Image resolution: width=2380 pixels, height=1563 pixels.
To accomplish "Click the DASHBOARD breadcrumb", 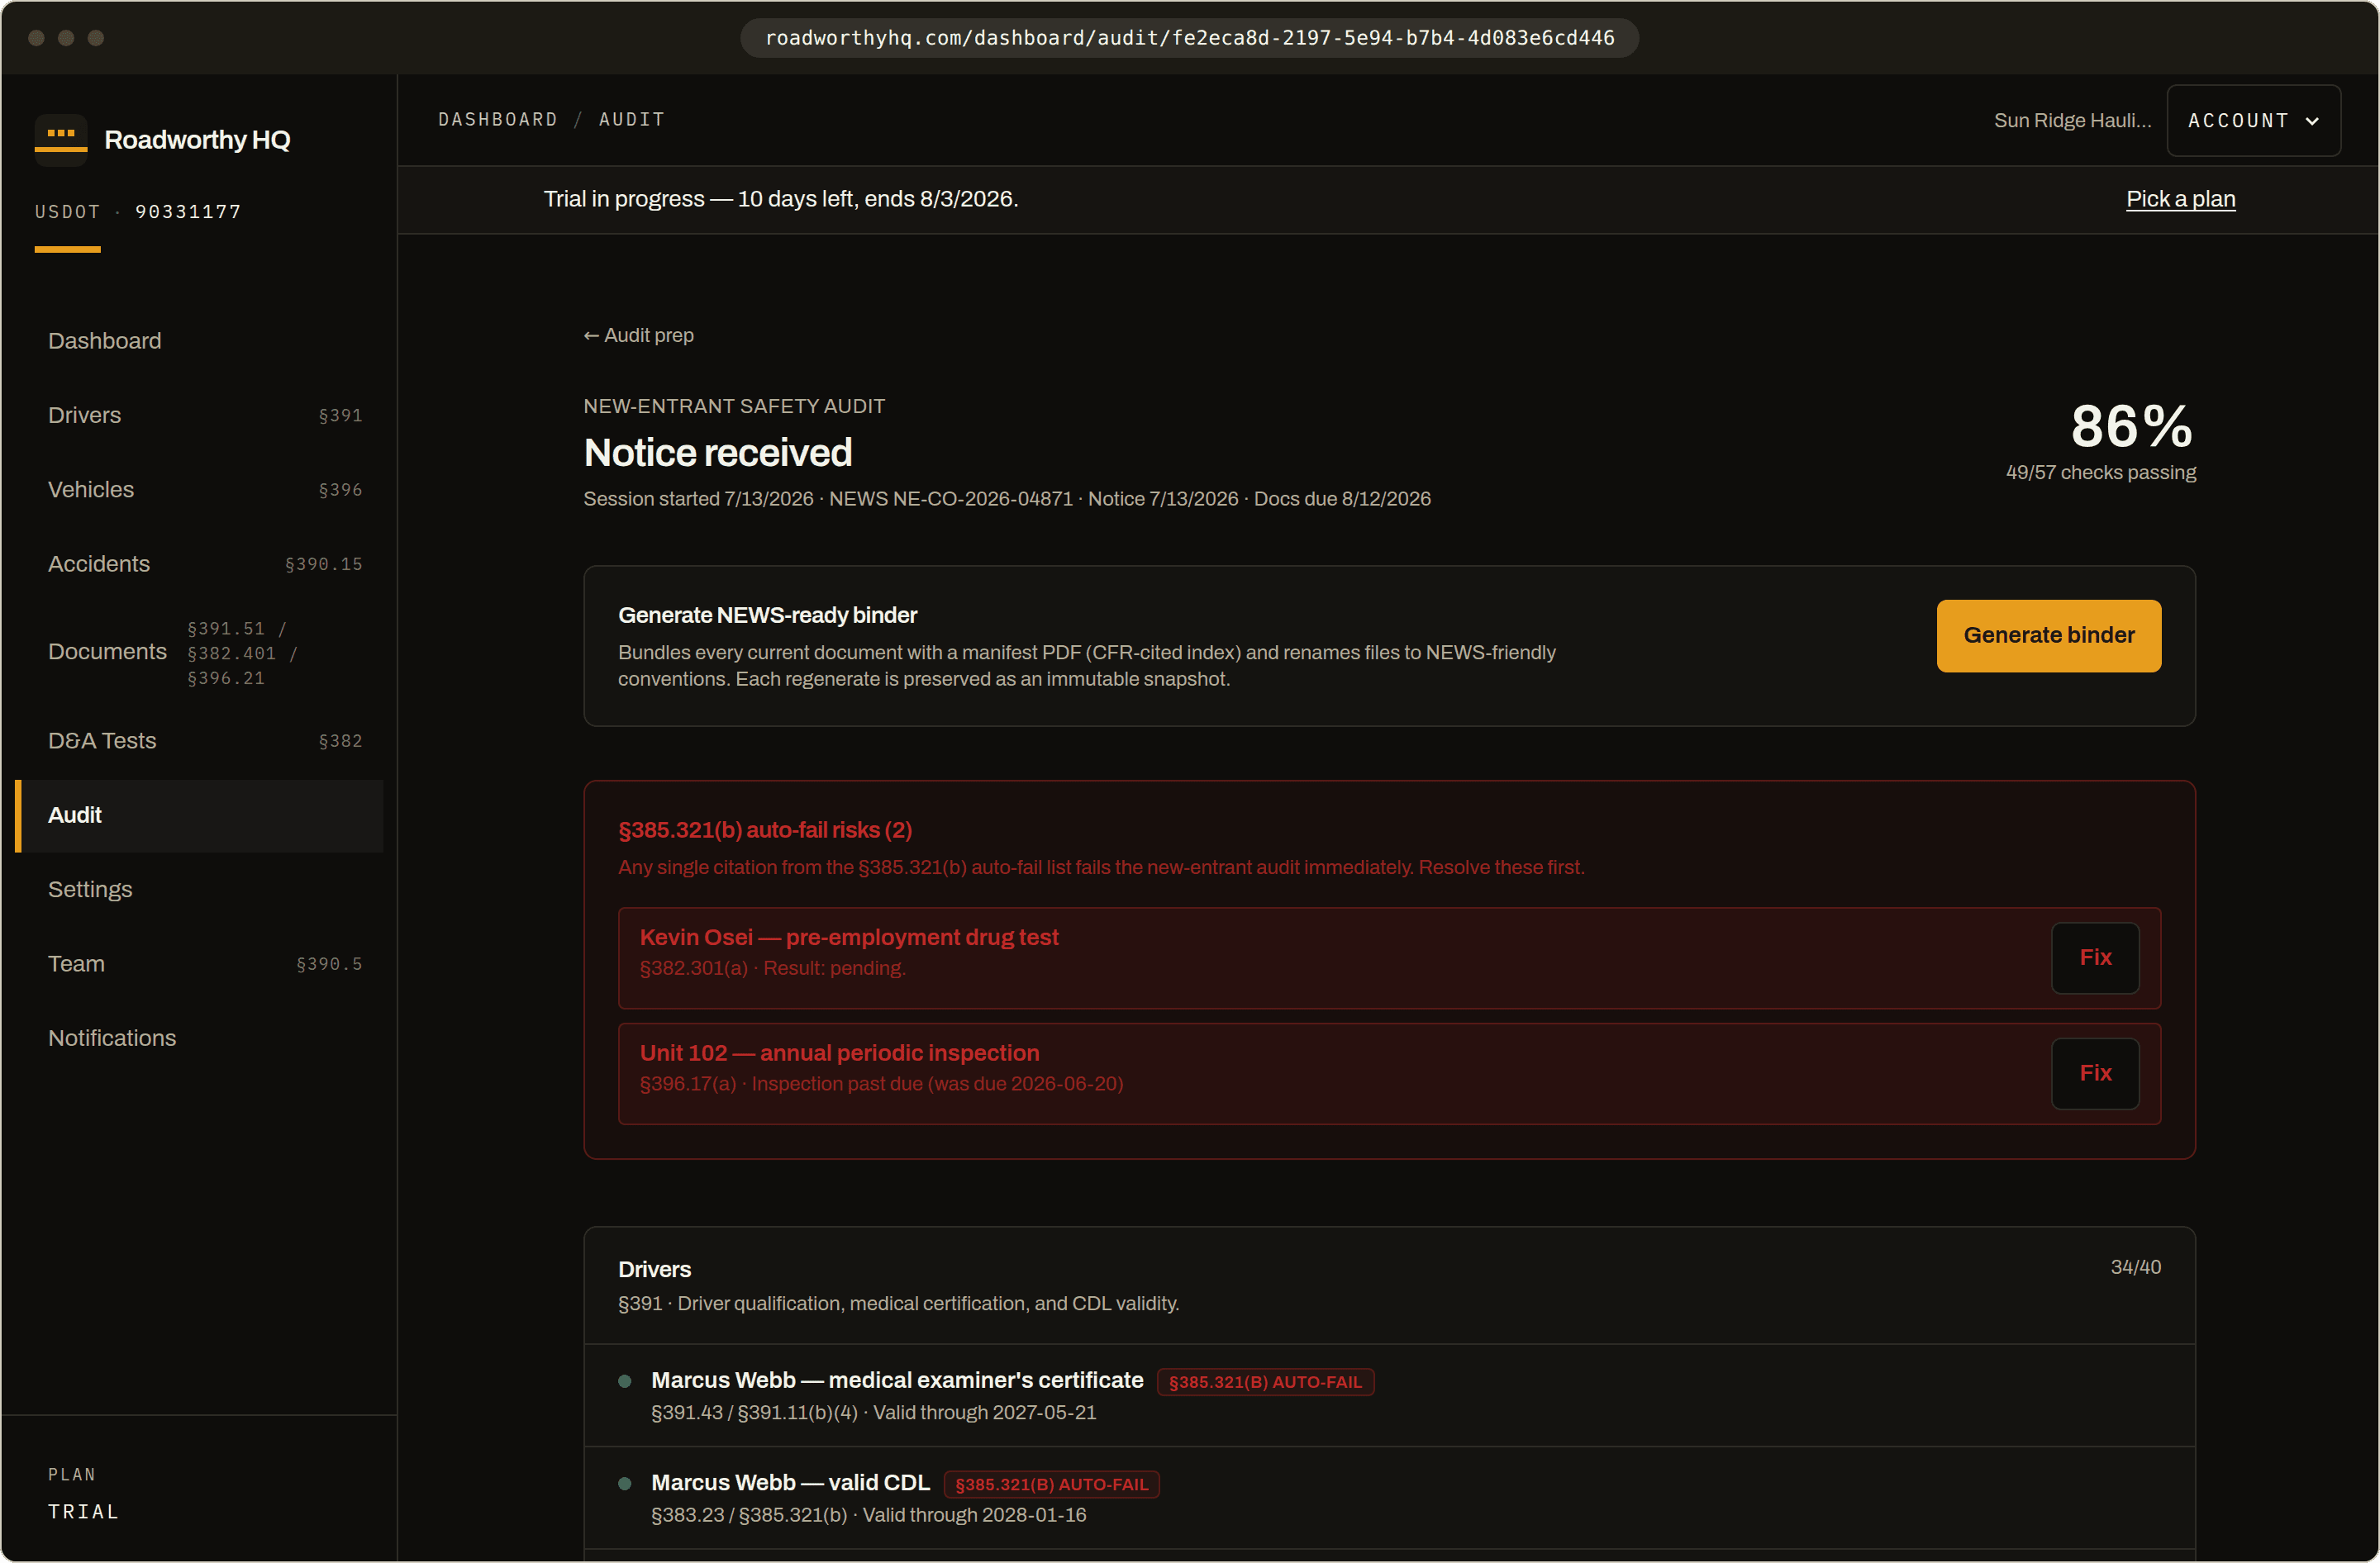I will [498, 120].
